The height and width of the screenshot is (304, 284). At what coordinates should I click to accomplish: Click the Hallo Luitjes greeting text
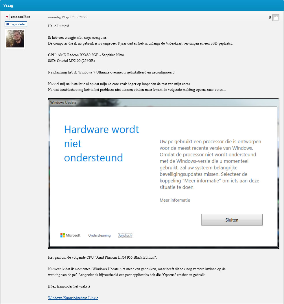(58, 26)
